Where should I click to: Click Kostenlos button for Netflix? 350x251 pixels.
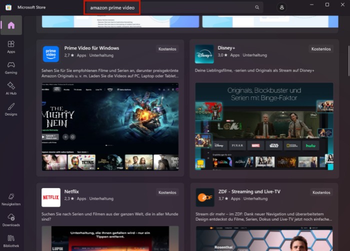[167, 192]
